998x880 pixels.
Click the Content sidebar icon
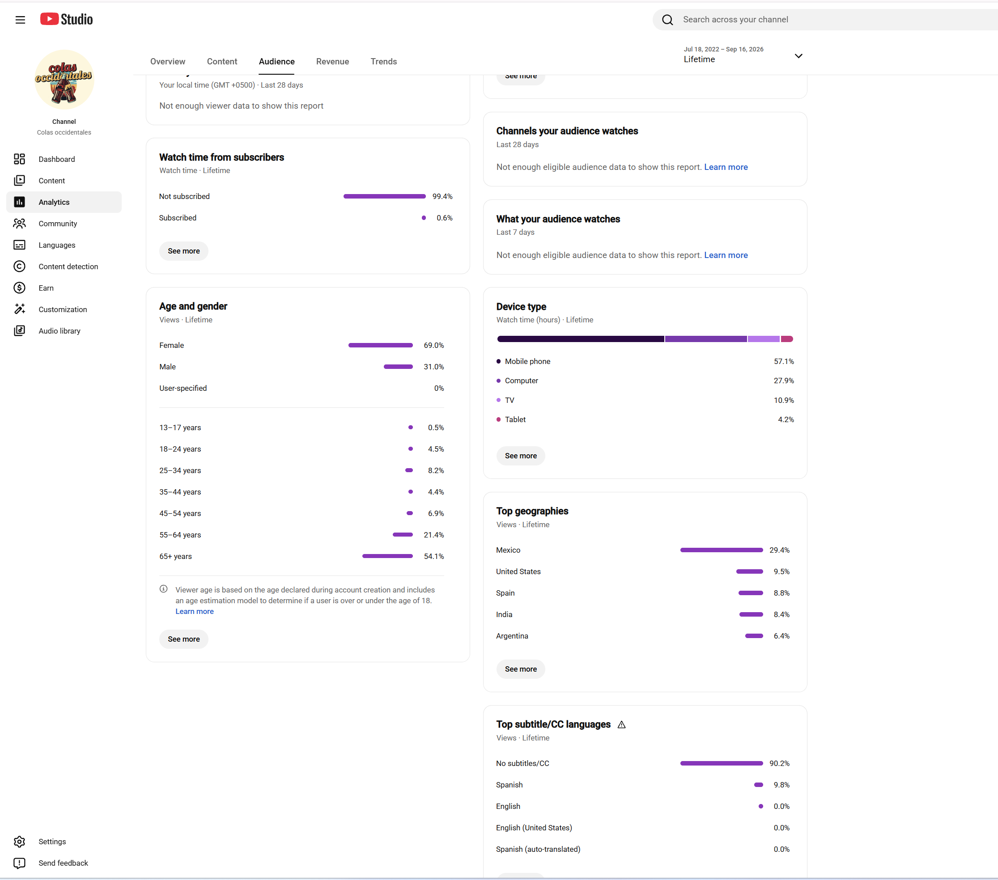coord(20,181)
